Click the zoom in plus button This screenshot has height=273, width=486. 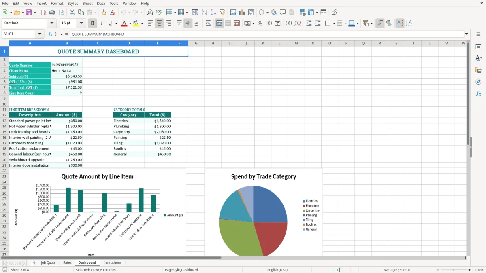[x=470, y=270]
